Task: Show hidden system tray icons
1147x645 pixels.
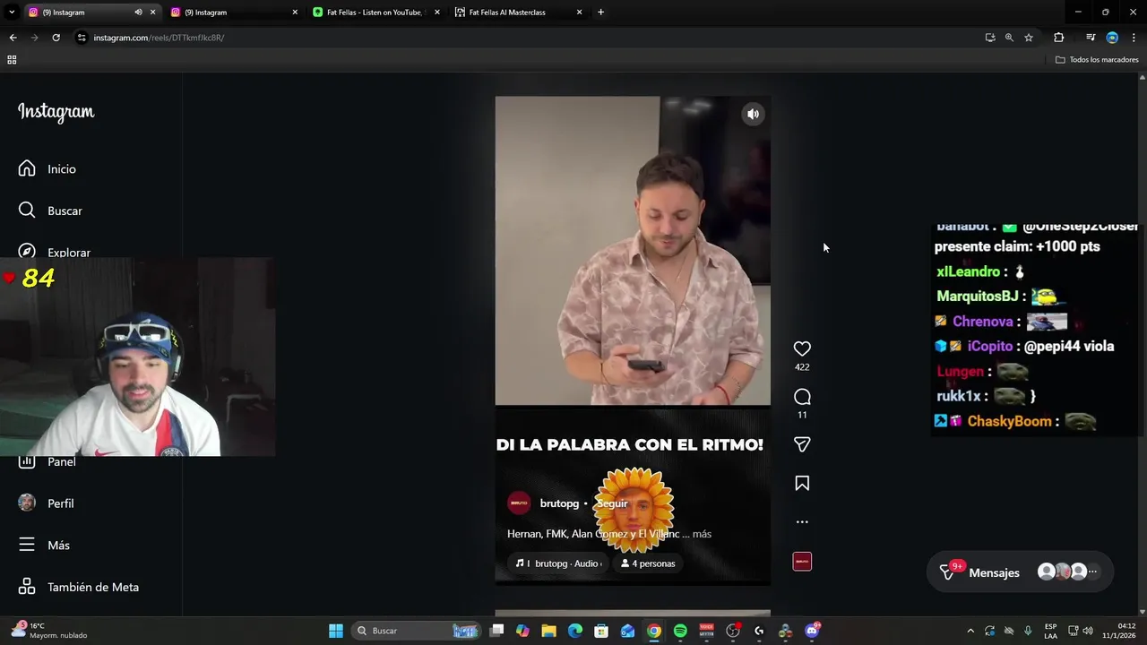Action: 970,631
